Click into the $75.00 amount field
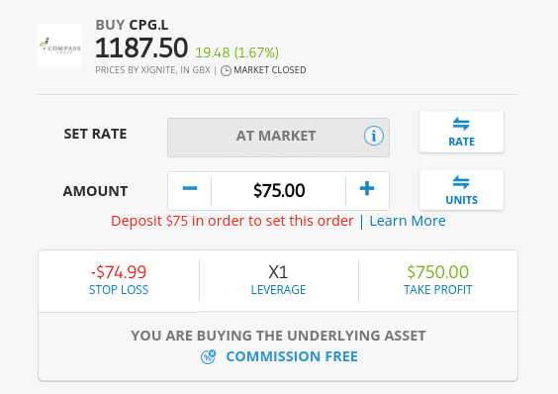This screenshot has height=394, width=558. [279, 191]
